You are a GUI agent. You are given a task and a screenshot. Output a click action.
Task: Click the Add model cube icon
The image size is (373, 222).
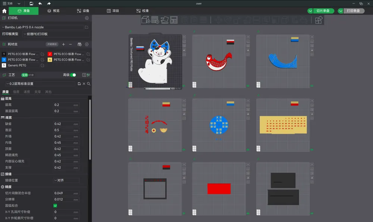pyautogui.click(x=145, y=20)
